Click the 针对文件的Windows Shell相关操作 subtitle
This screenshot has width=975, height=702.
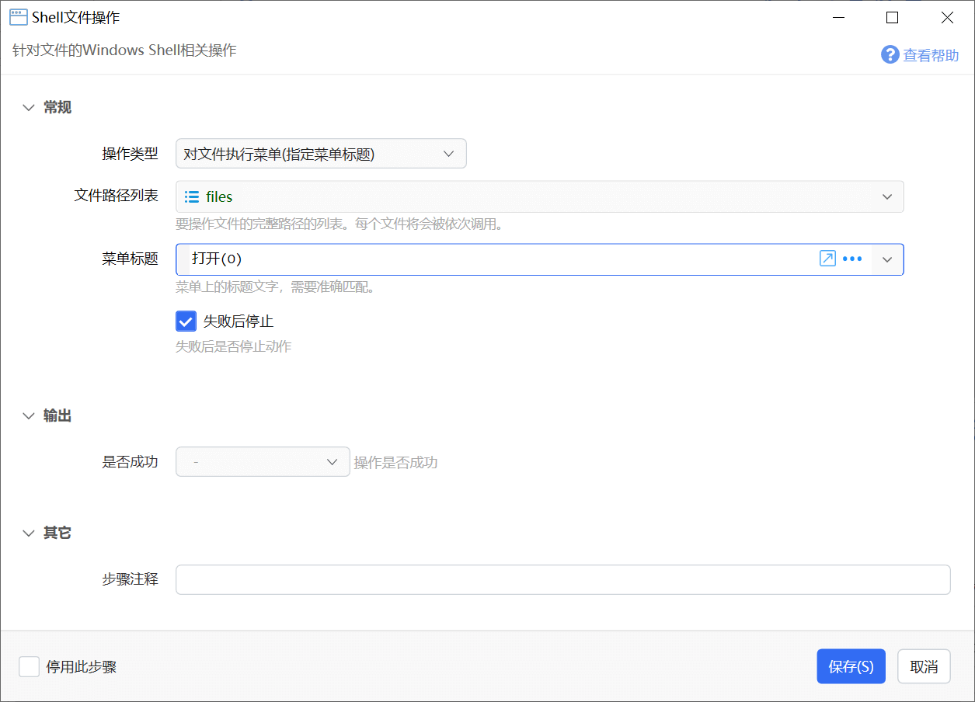pos(124,50)
